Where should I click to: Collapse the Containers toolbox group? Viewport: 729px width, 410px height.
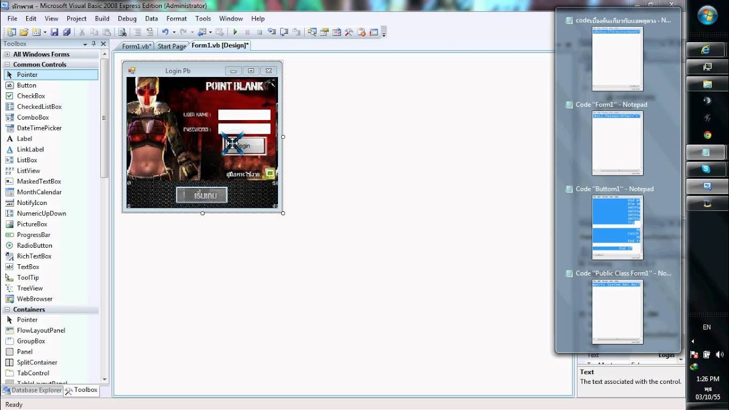tap(7, 310)
